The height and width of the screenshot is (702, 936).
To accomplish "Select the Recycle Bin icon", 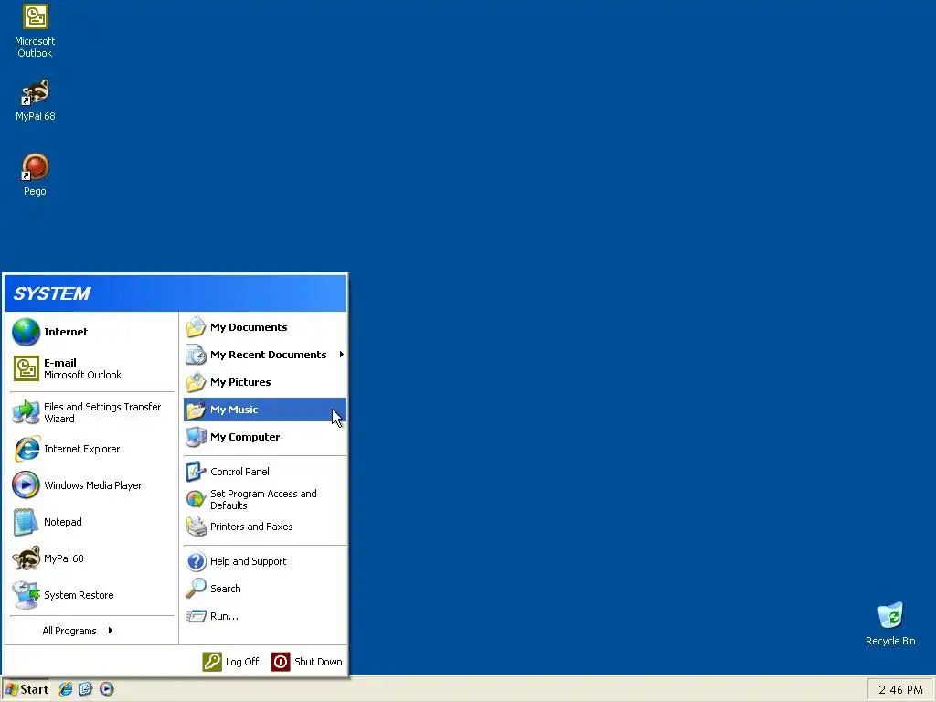I will (890, 623).
